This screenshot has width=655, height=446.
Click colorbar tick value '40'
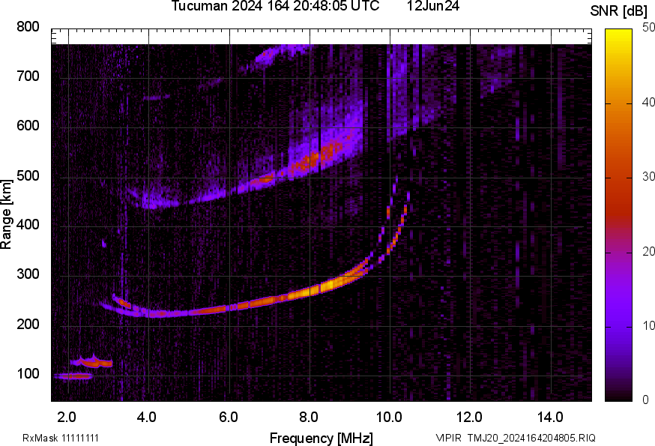[648, 103]
